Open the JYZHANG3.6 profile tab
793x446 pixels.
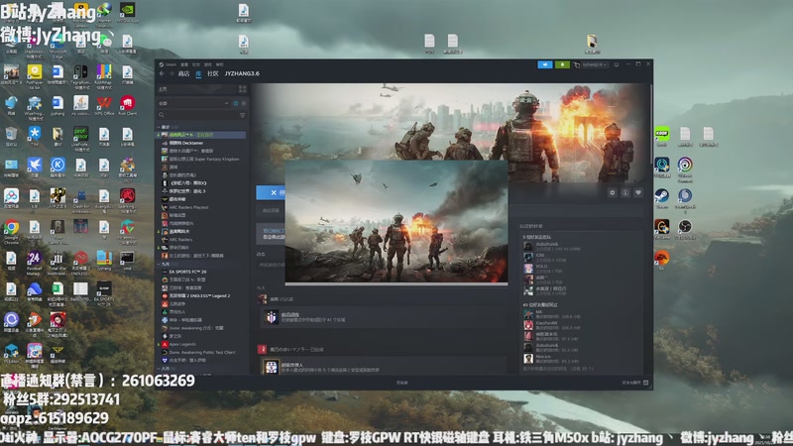[x=242, y=73]
